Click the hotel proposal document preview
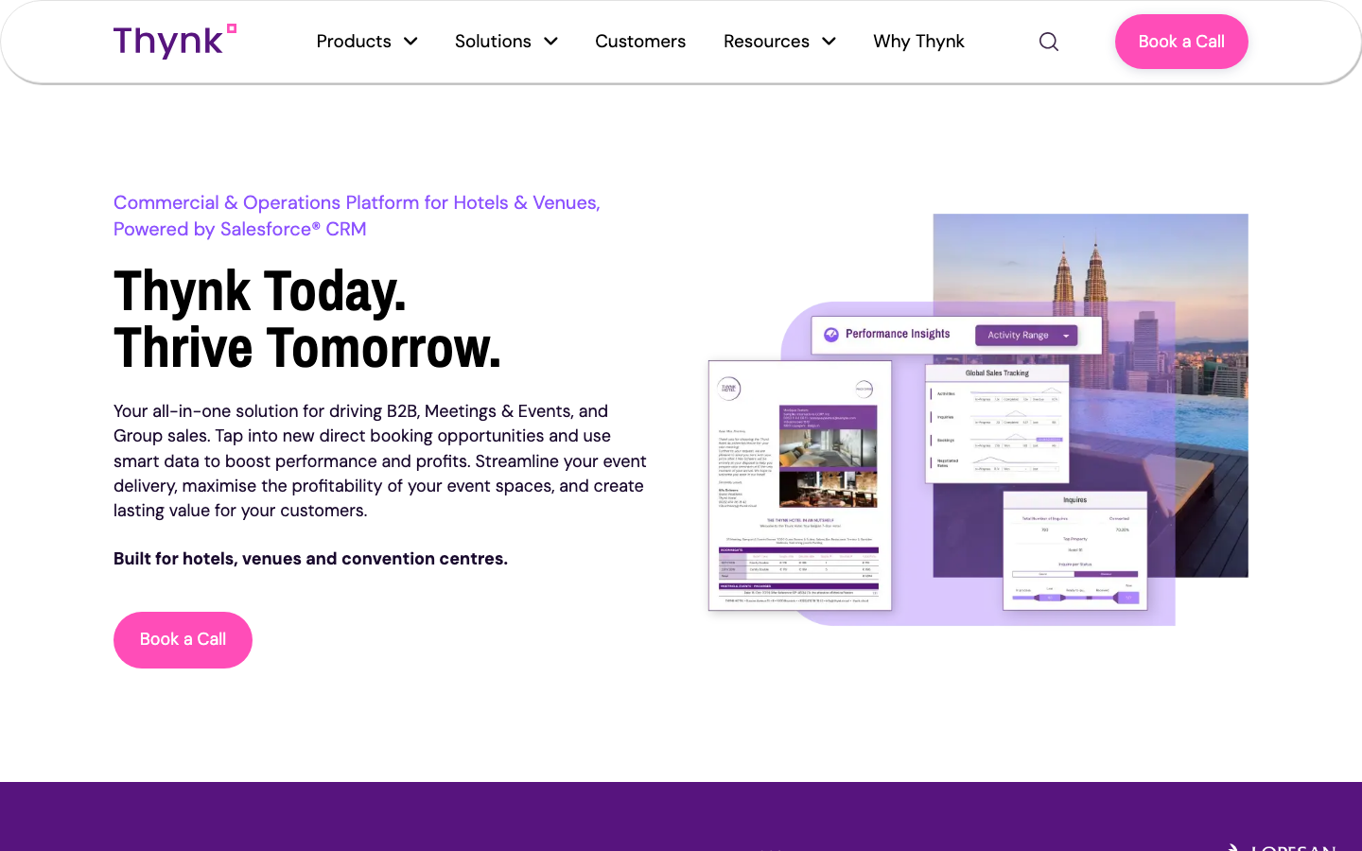The width and height of the screenshot is (1362, 851). (x=800, y=485)
